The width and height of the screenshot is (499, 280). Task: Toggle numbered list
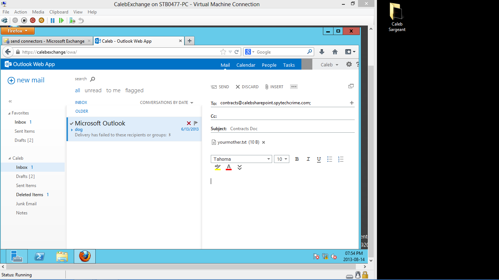[x=341, y=159]
